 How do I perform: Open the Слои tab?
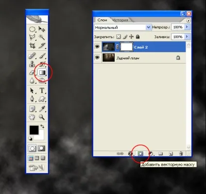(103, 20)
